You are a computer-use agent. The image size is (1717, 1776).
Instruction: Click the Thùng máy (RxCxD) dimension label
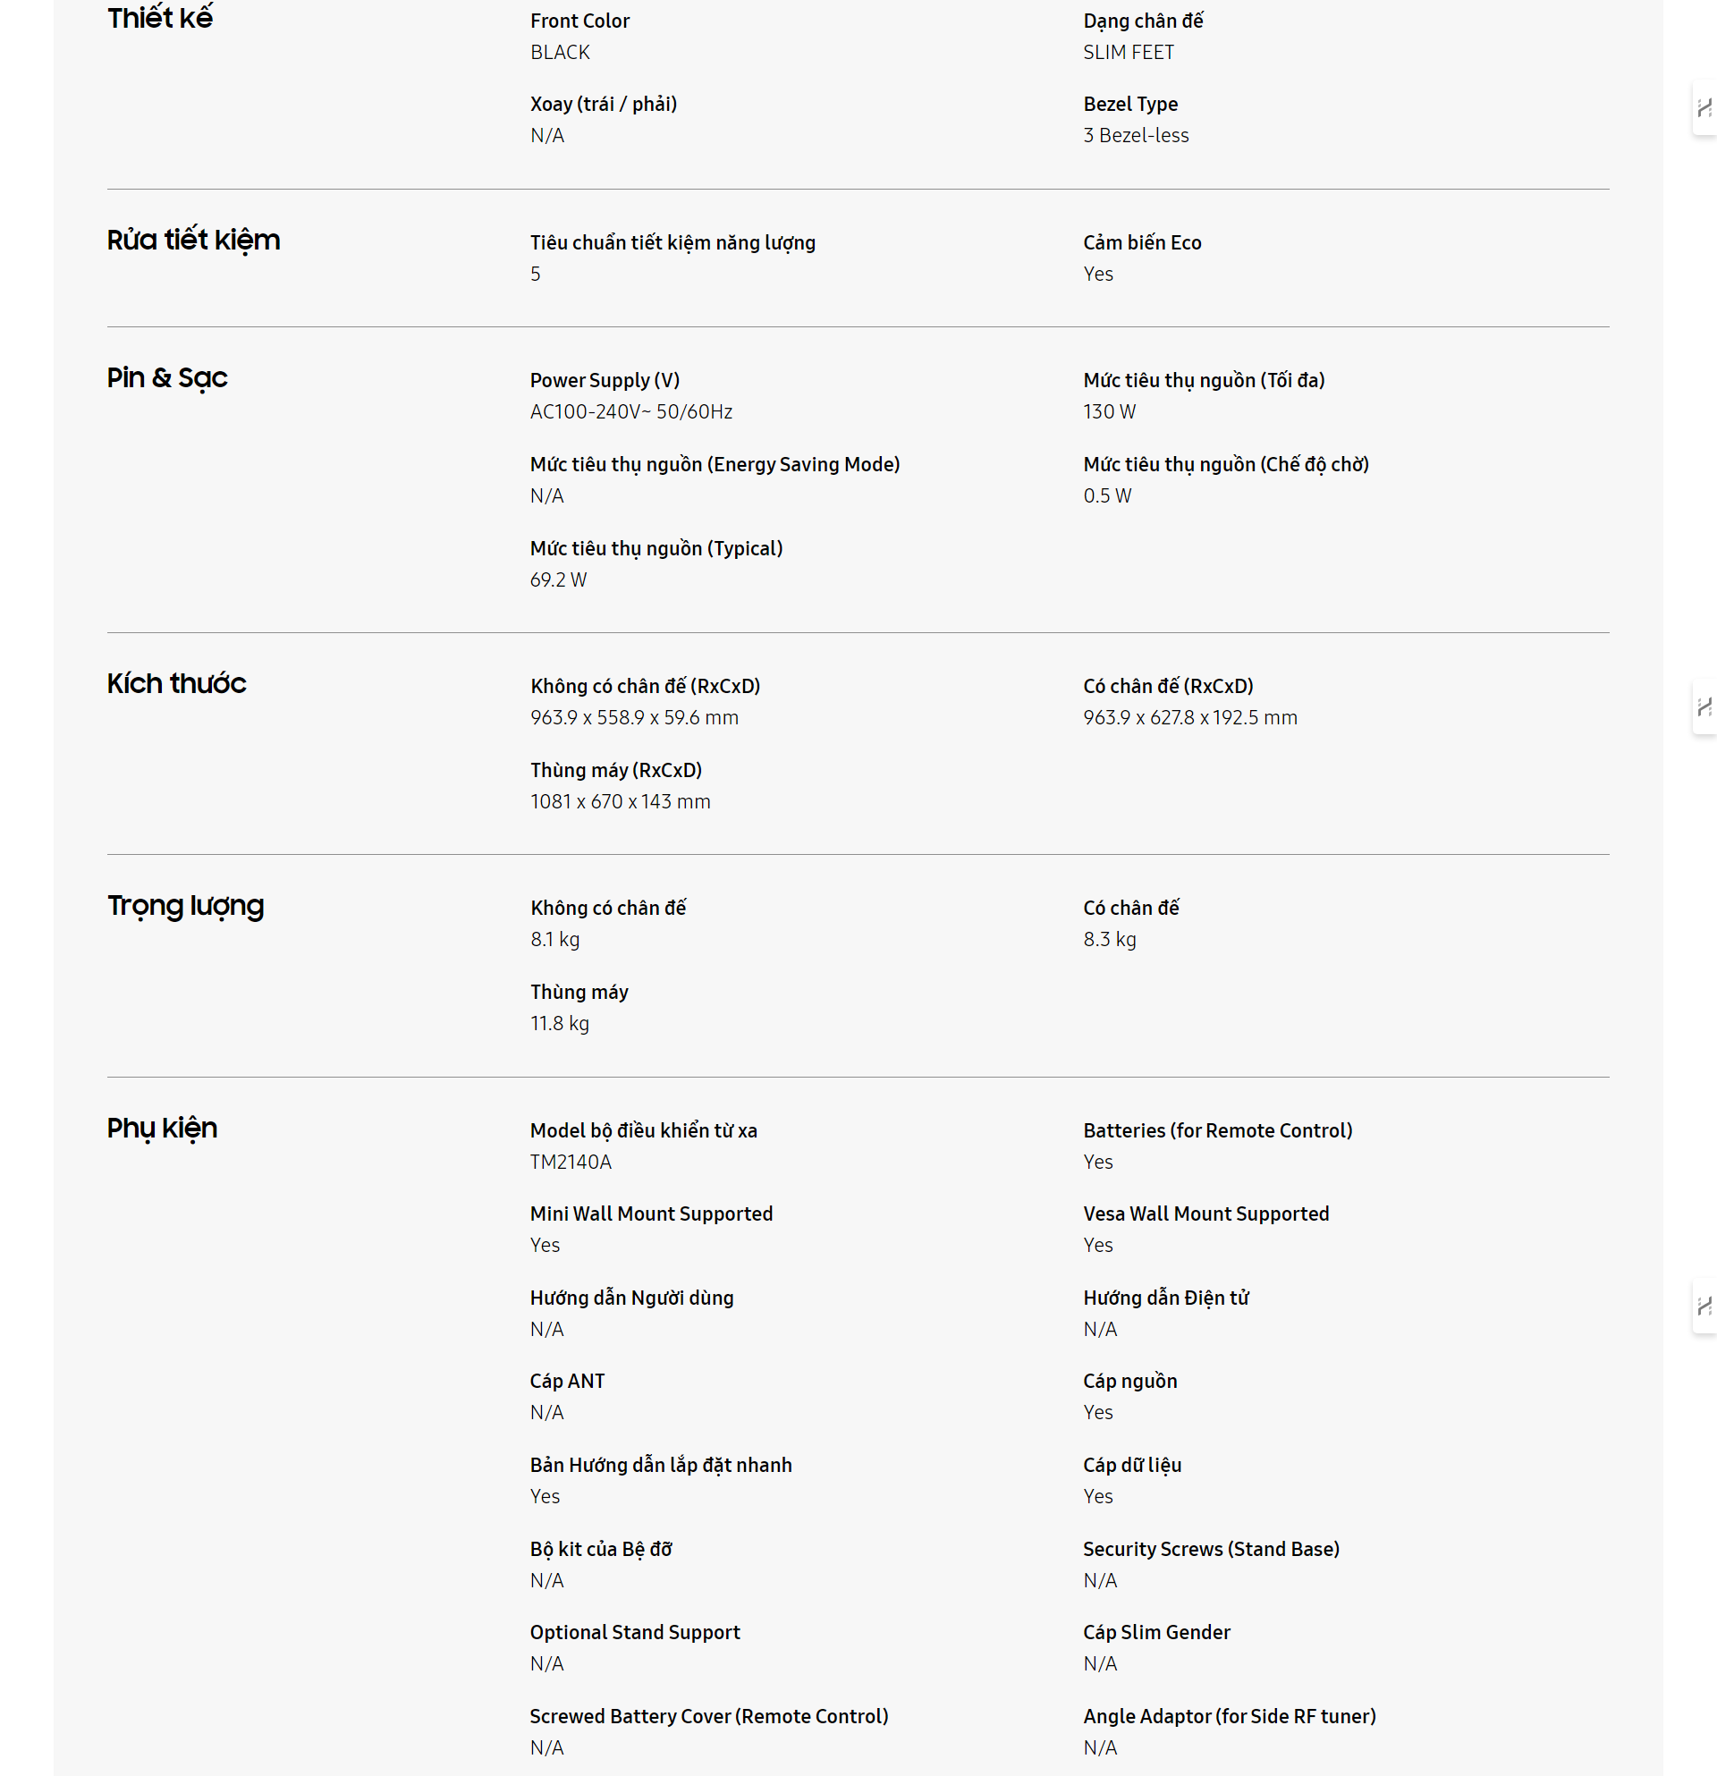[615, 770]
